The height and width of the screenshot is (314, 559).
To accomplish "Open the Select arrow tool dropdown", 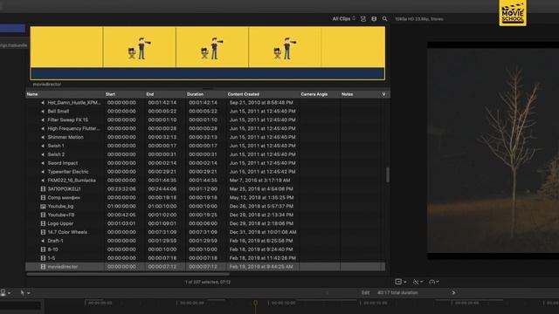I will (x=25, y=293).
